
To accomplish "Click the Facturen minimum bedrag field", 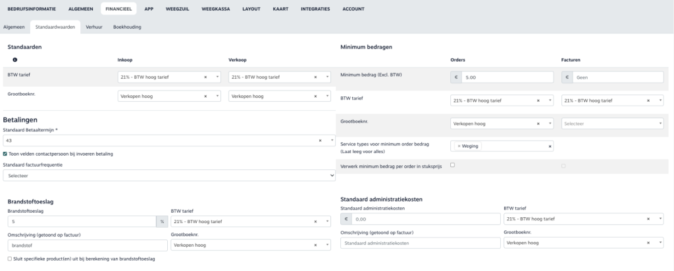I will point(617,77).
